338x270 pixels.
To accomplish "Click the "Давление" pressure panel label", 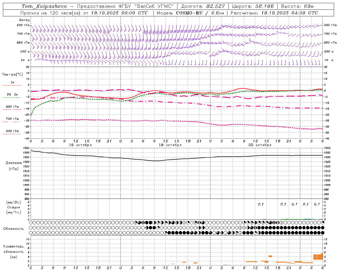I will tap(14, 163).
